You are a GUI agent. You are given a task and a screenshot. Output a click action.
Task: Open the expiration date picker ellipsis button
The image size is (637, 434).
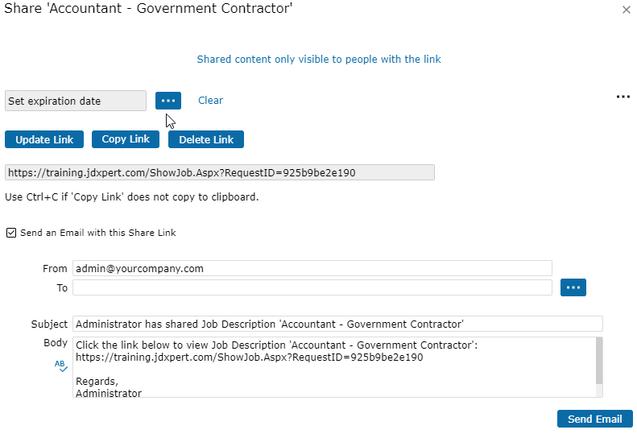168,101
